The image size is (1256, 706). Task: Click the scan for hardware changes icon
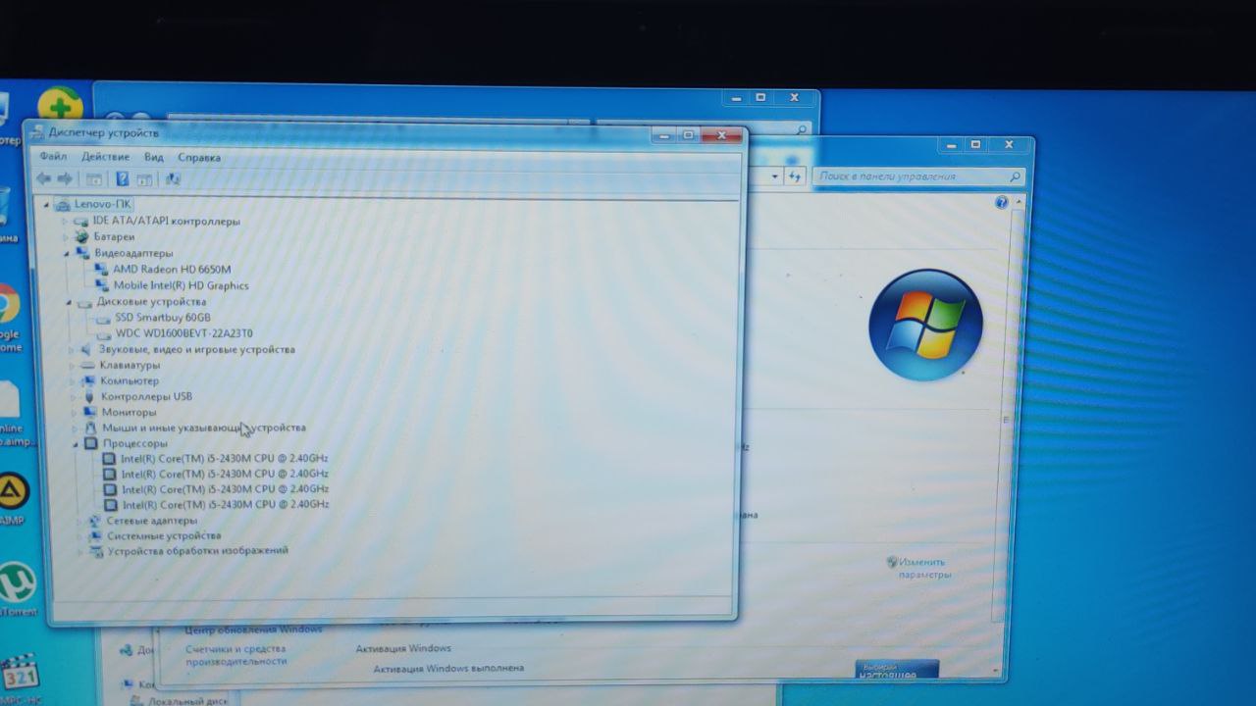173,179
